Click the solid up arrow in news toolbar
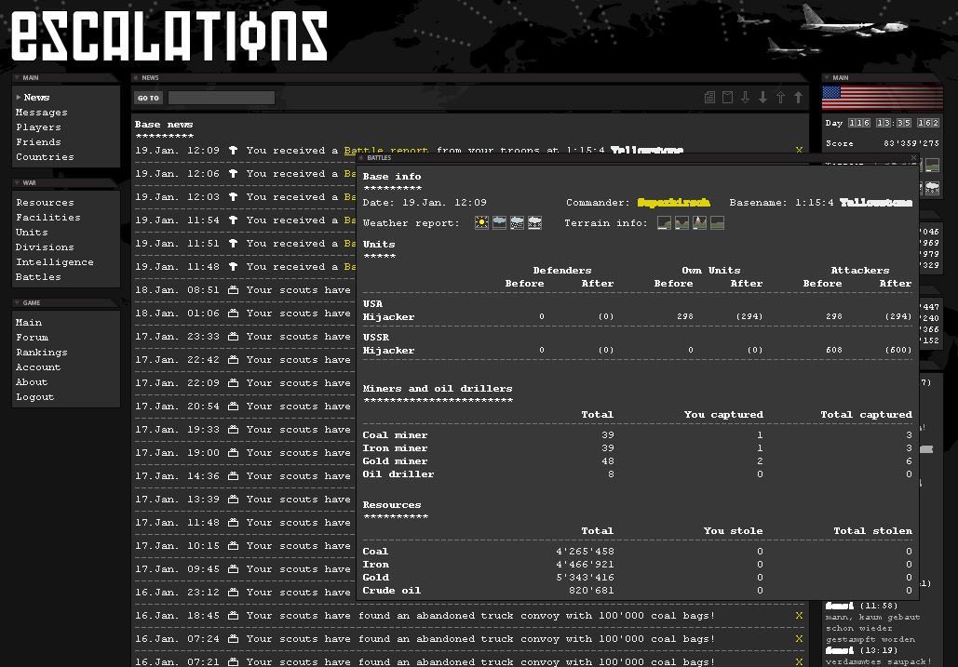Viewport: 958px width, 667px height. pyautogui.click(x=798, y=98)
